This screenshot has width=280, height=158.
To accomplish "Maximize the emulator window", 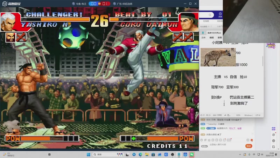I will point(190,4).
